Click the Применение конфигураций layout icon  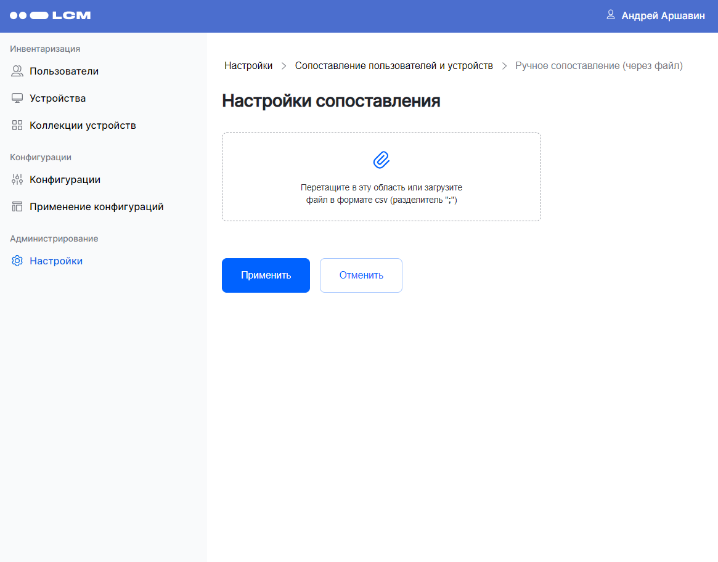(x=17, y=207)
